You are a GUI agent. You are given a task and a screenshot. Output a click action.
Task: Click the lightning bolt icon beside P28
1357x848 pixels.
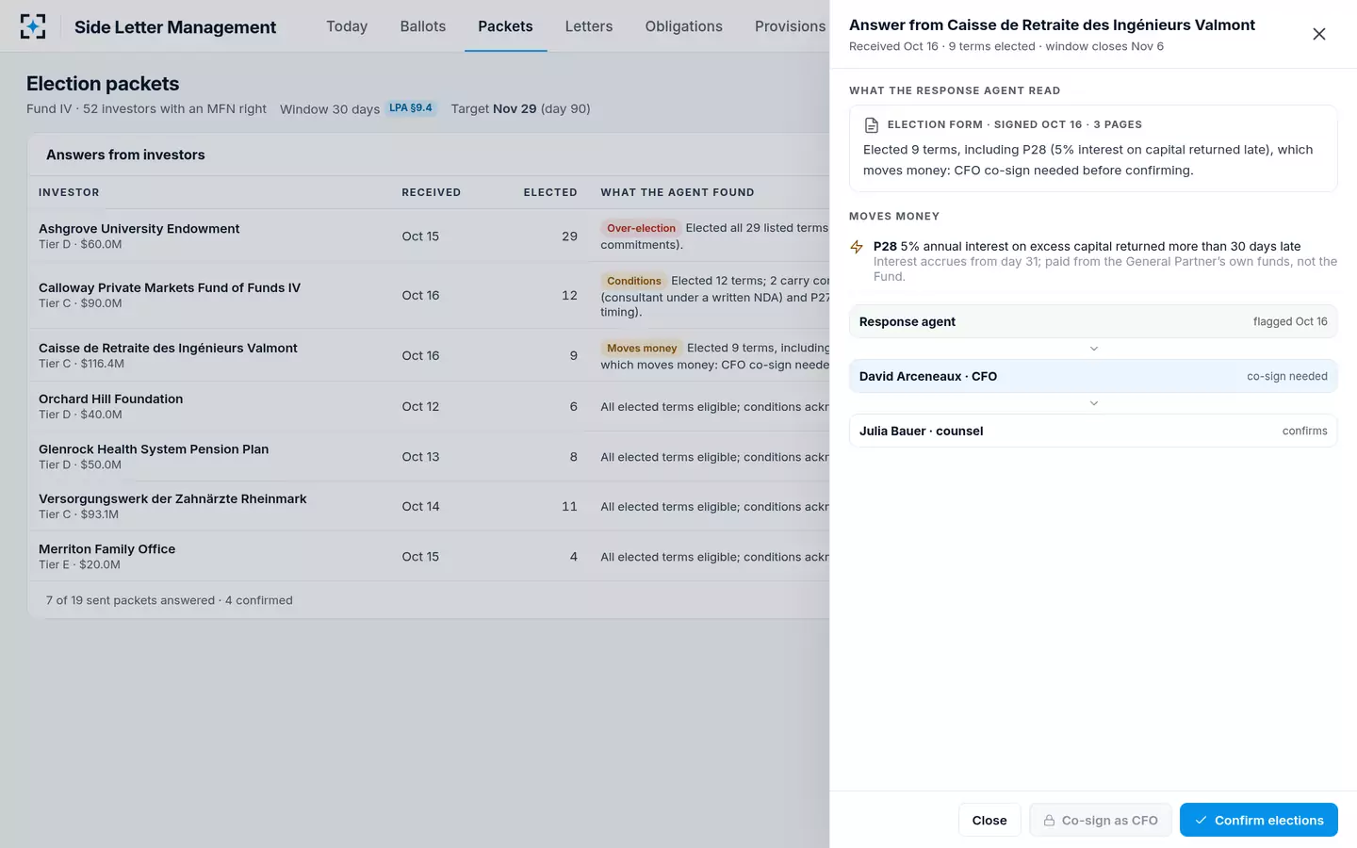857,247
